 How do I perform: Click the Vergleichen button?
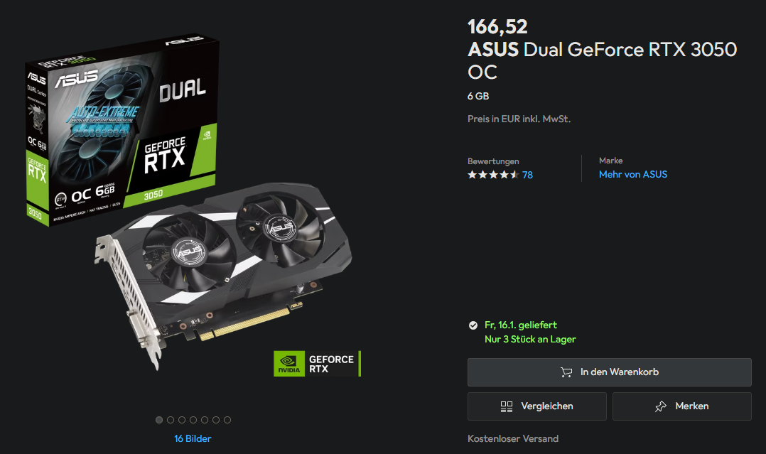537,406
